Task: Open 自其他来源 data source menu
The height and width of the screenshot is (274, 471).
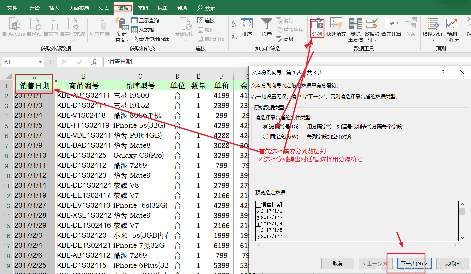Action: click(x=73, y=30)
